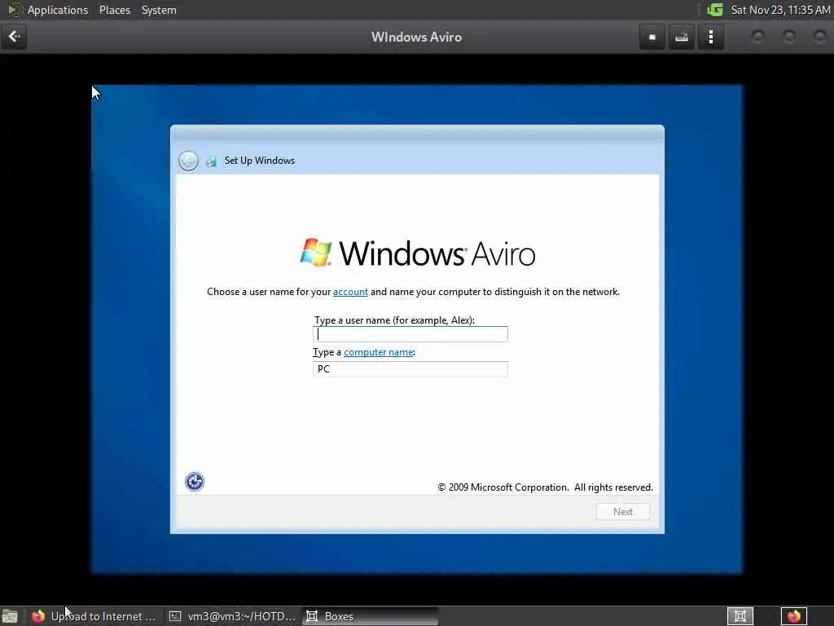This screenshot has height=626, width=834.
Task: Switch to the Boxes taskbar window
Action: click(x=371, y=616)
